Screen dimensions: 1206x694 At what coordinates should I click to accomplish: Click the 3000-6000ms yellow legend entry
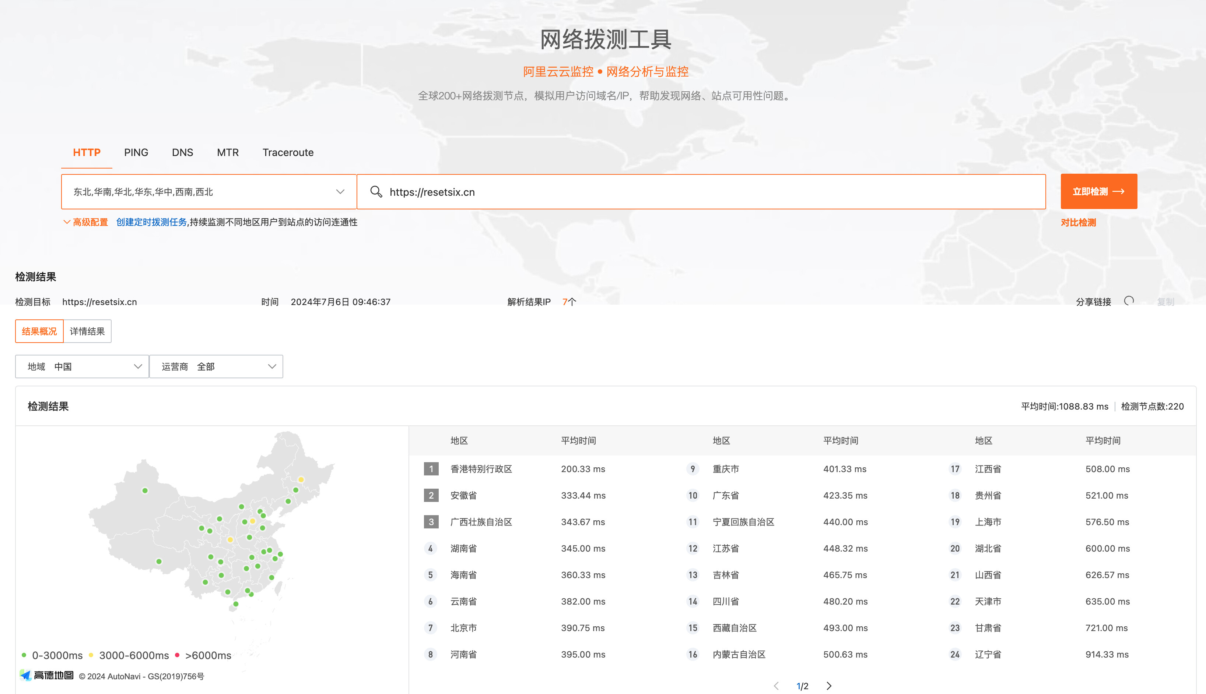[129, 655]
